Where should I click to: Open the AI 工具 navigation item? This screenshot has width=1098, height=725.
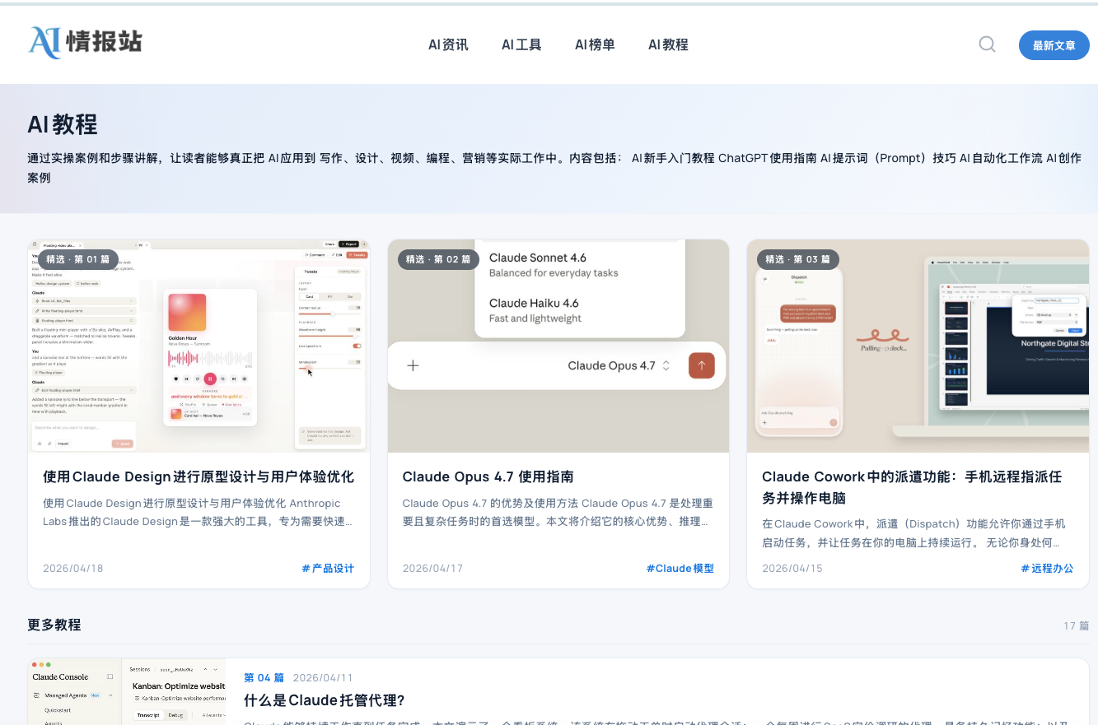521,44
